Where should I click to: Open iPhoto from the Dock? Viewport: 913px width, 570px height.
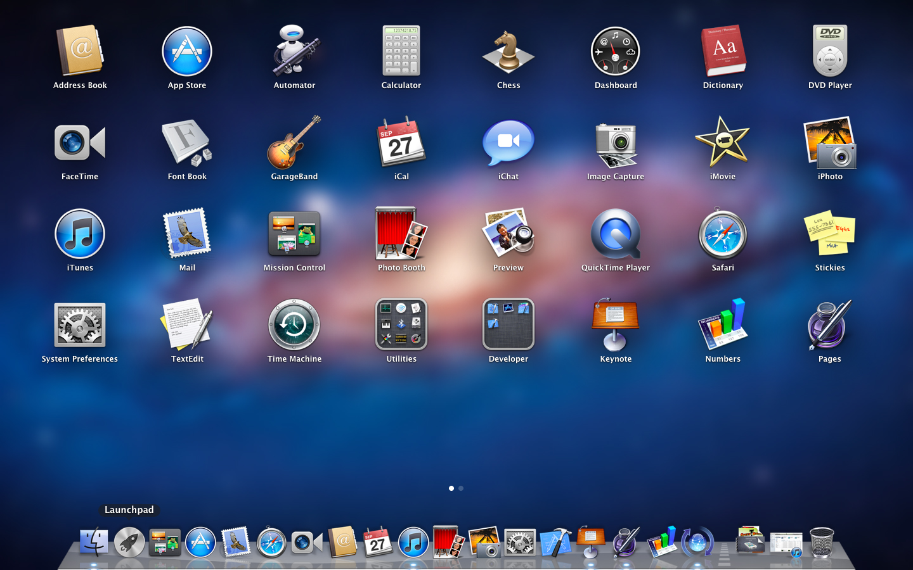point(484,543)
